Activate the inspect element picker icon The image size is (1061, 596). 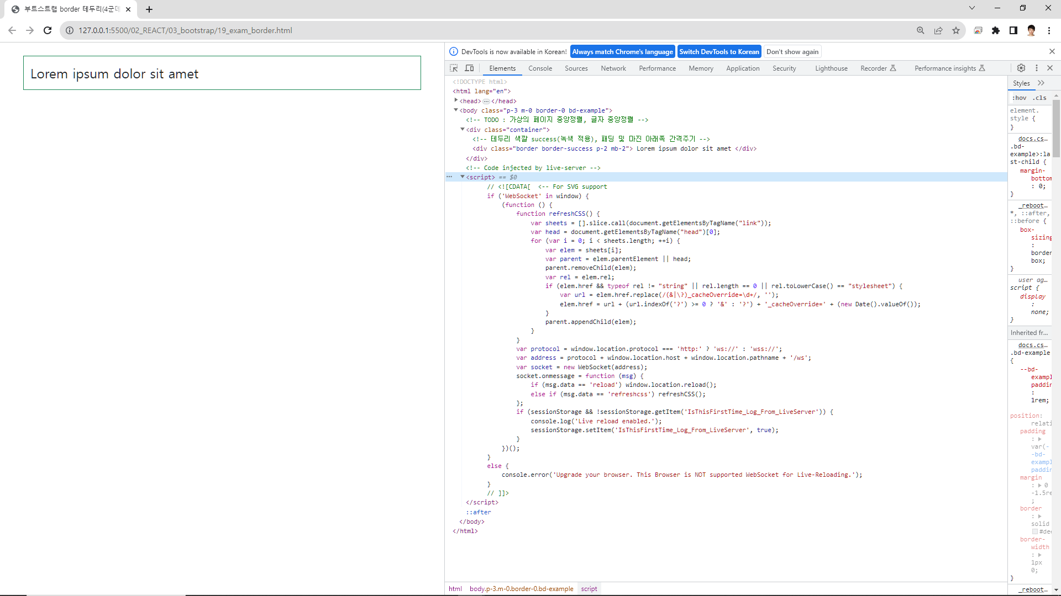pyautogui.click(x=454, y=68)
